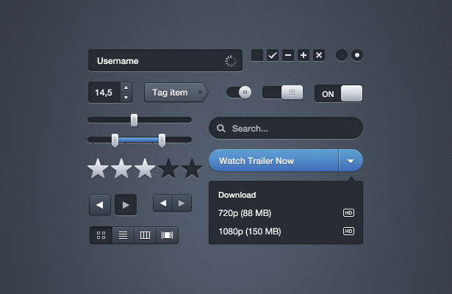Click the plus square button
The image size is (452, 294).
tap(304, 55)
